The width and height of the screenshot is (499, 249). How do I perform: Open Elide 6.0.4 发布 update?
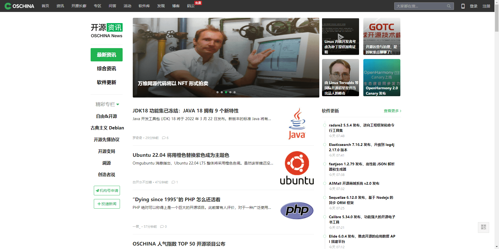[x=362, y=239]
